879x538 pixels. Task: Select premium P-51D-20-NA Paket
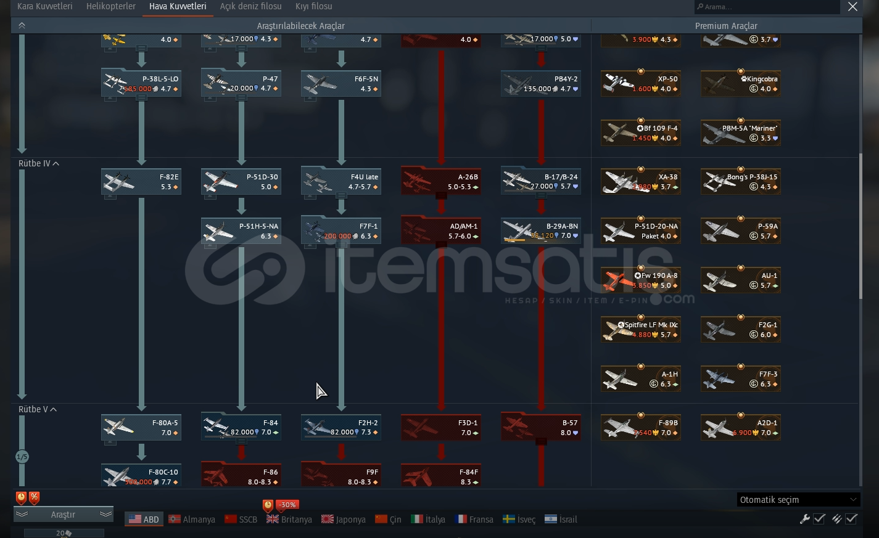[641, 231]
